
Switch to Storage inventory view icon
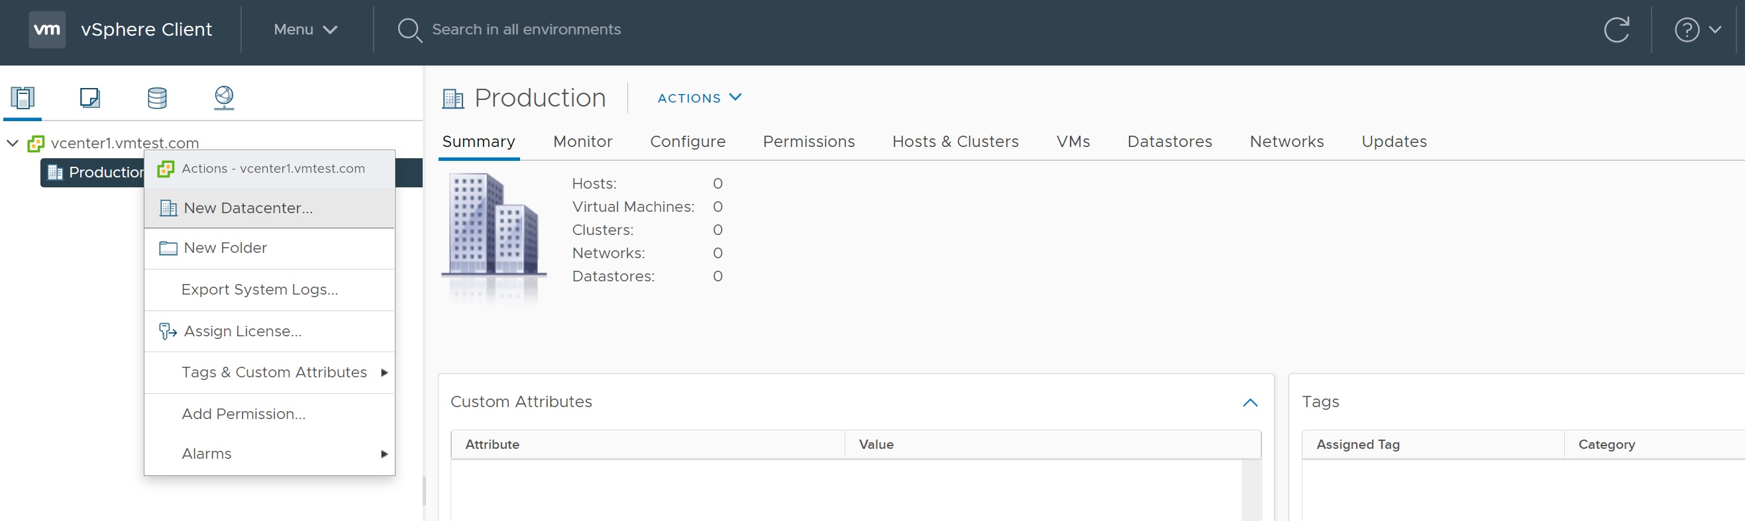[x=157, y=98]
